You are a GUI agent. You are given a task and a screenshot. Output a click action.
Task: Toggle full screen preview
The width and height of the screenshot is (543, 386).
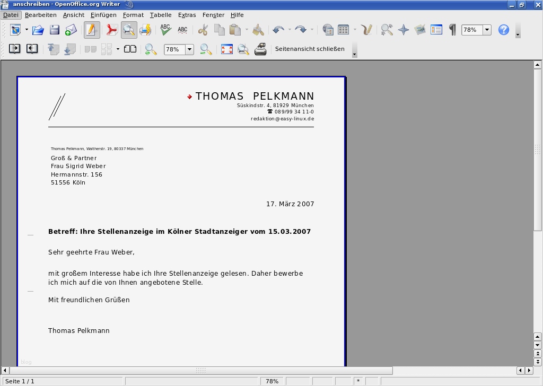coord(226,49)
